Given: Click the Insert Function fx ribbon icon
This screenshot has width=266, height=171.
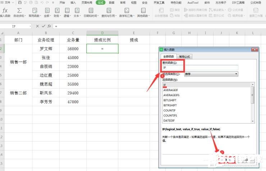Looking at the screenshot, I should coord(5,11).
